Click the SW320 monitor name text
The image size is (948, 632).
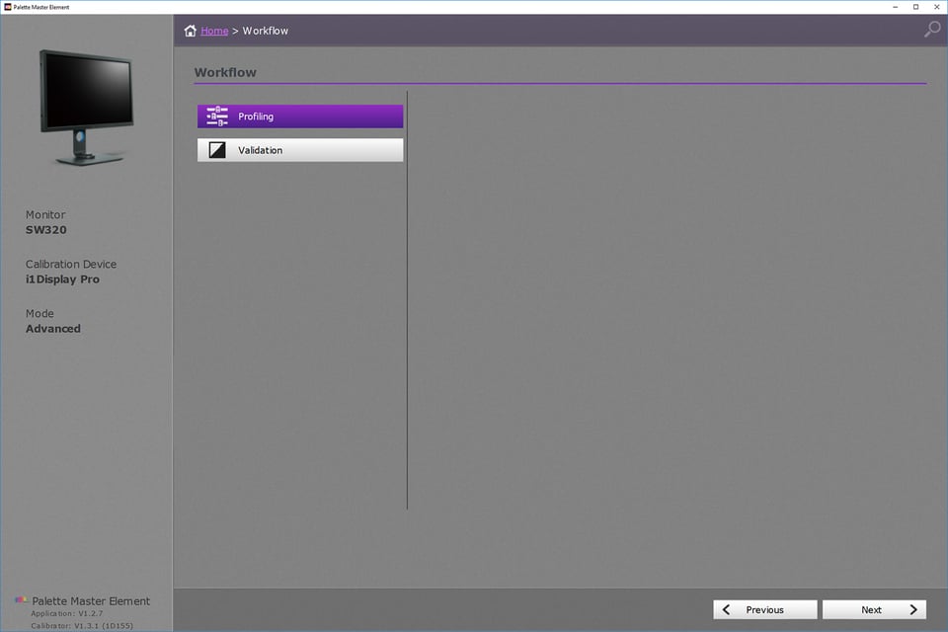[46, 230]
